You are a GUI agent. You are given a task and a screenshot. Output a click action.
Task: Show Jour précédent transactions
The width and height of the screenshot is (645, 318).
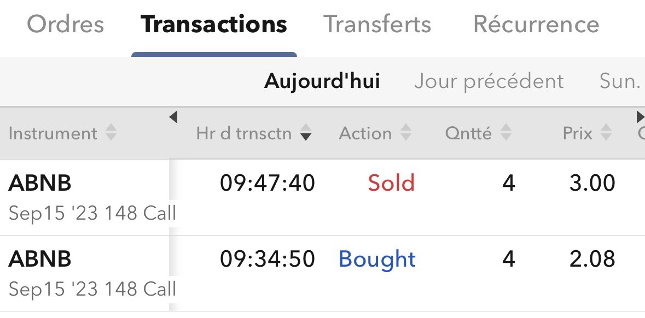489,81
